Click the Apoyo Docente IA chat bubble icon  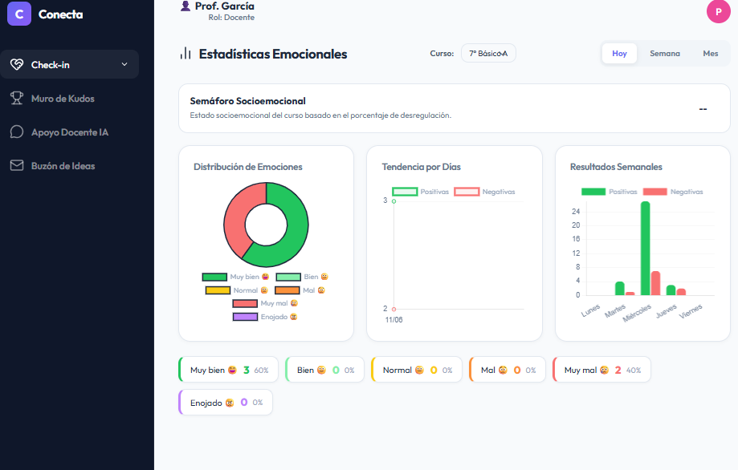[17, 132]
